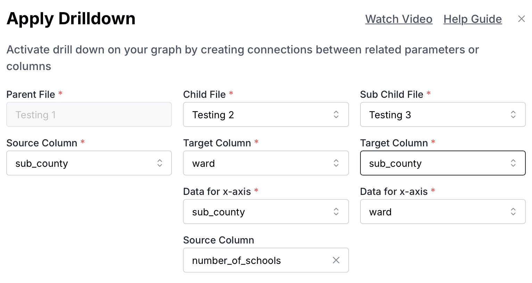Viewport: 532px width, 283px height.
Task: Click the disabled Testing 1 Parent File field
Action: pyautogui.click(x=89, y=114)
